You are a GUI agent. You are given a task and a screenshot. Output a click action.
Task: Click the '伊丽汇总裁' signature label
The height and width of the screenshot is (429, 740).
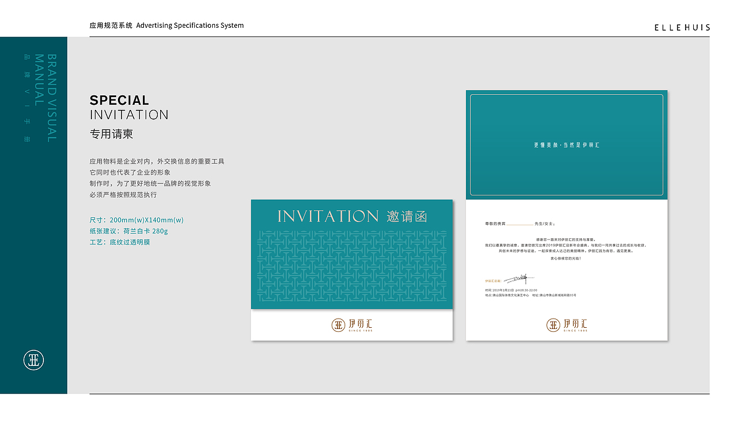pyautogui.click(x=493, y=281)
